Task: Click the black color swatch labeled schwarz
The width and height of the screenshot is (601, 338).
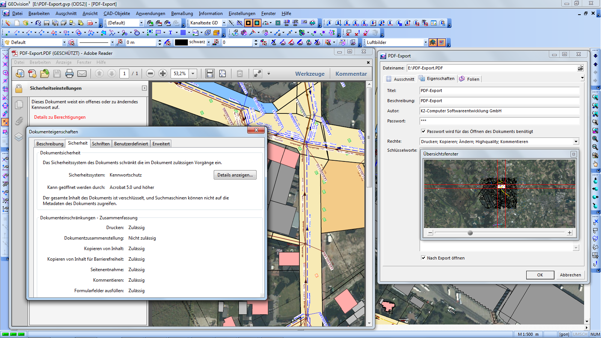Action: click(x=181, y=42)
